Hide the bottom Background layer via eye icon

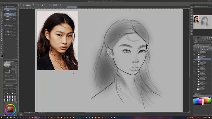194,89
